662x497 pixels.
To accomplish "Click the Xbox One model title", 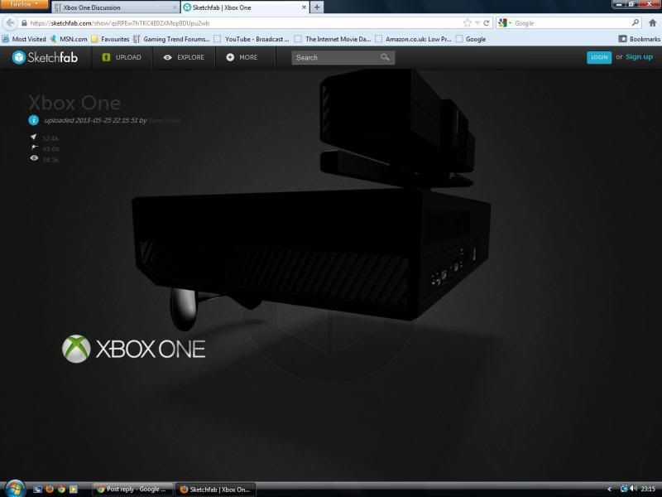I will coord(74,103).
